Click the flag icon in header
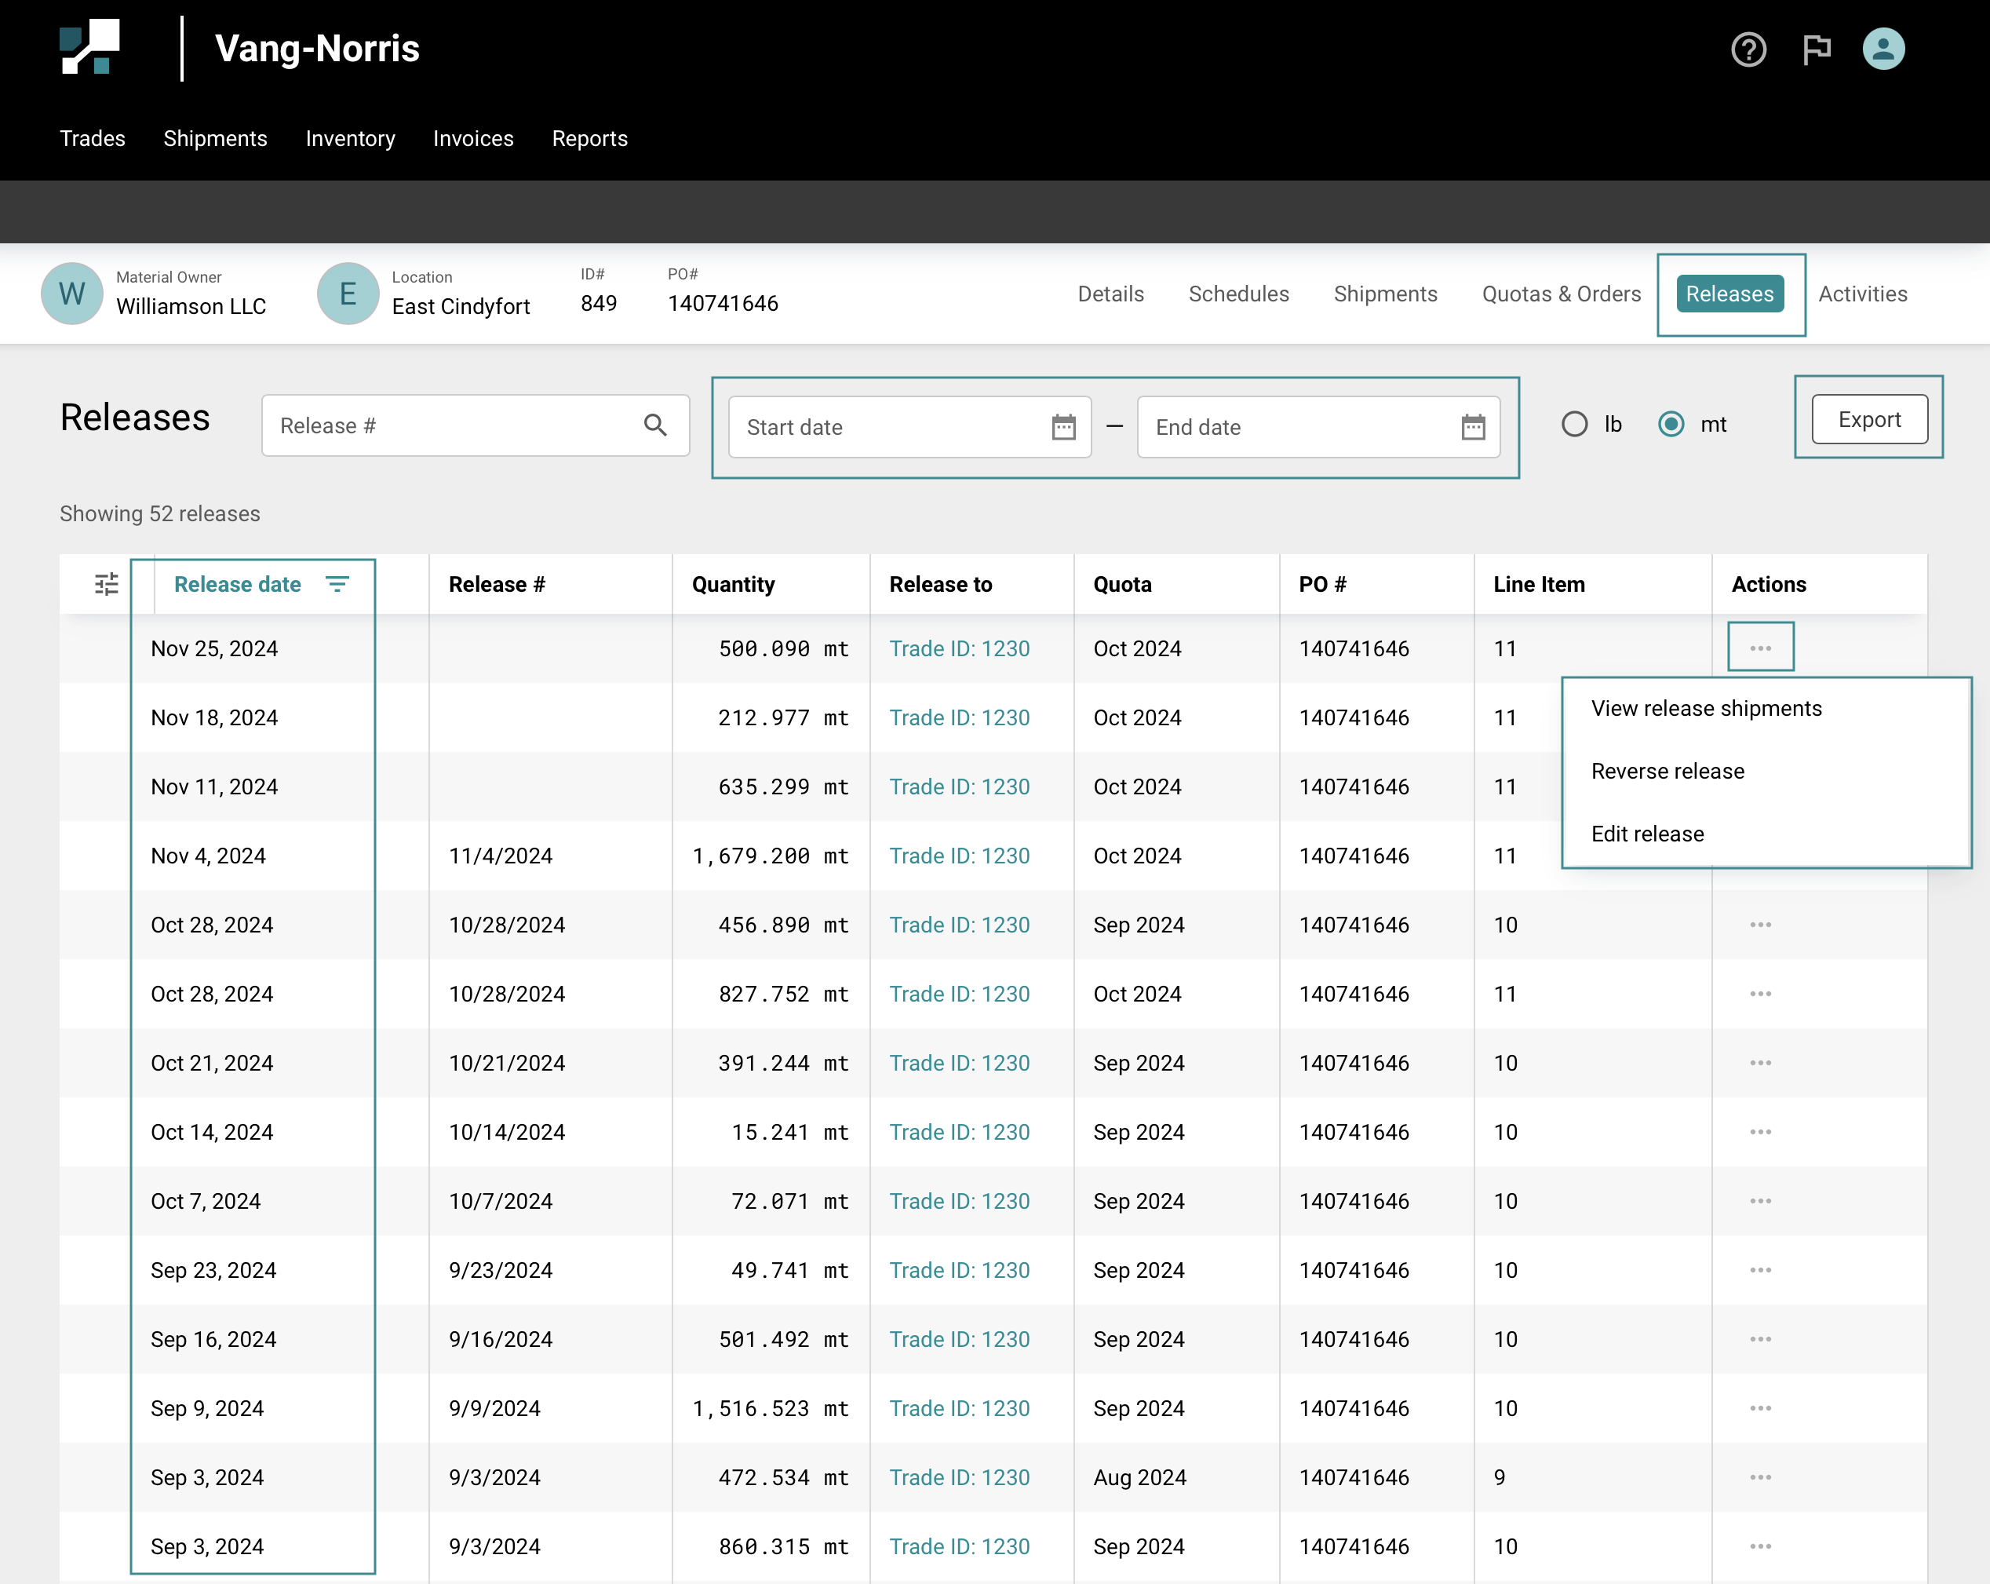Viewport: 1990px width, 1584px height. pos(1816,49)
